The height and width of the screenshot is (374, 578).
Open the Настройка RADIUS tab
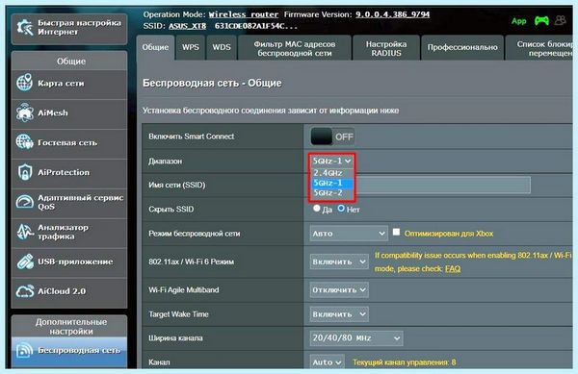click(386, 48)
